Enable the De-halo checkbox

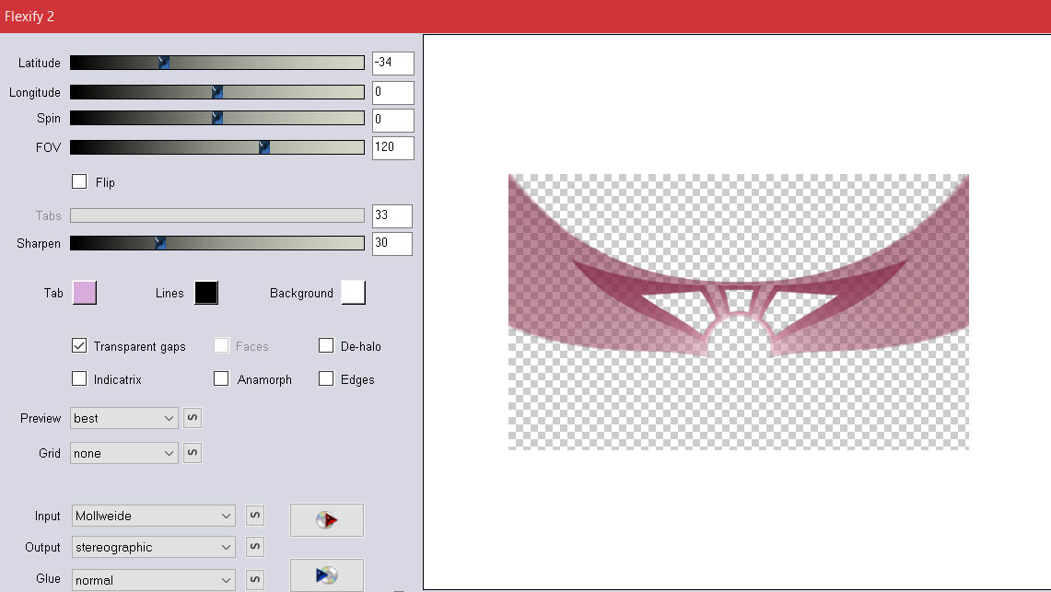[326, 346]
